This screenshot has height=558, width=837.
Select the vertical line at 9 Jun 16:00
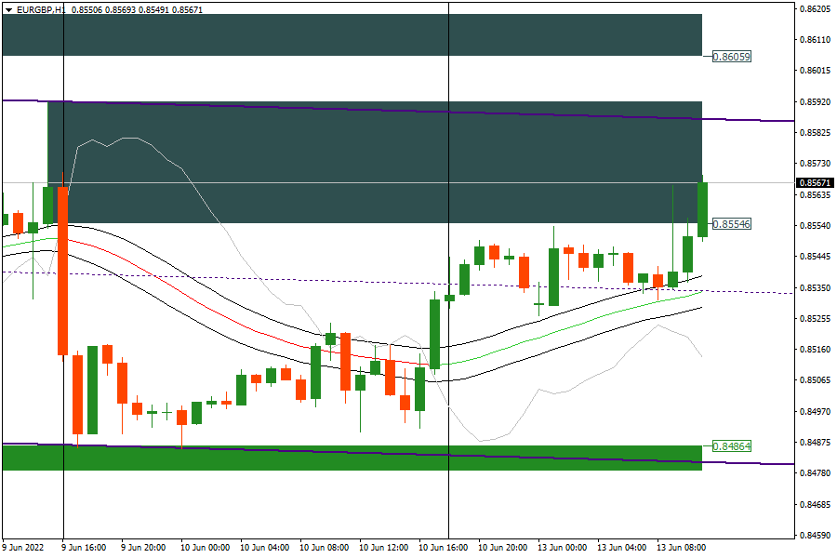click(x=63, y=502)
